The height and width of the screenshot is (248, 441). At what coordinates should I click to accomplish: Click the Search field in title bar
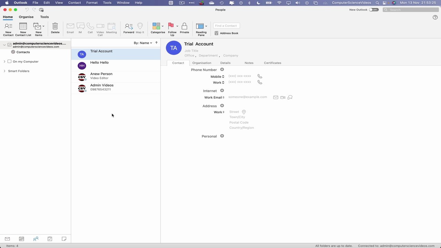[410, 10]
